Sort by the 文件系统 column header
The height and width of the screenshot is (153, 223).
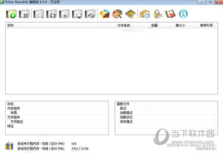124,26
